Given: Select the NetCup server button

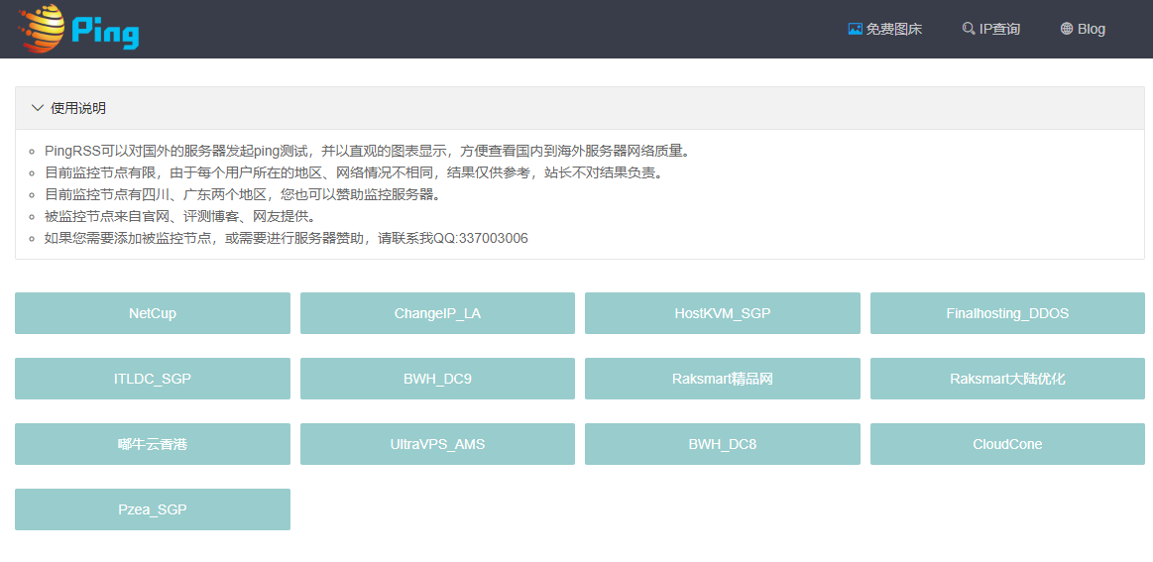Looking at the screenshot, I should point(153,313).
